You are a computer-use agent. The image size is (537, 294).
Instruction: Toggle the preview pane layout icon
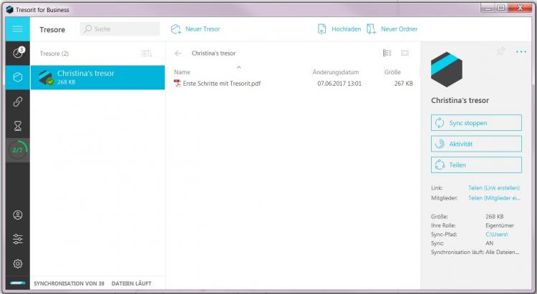[405, 53]
